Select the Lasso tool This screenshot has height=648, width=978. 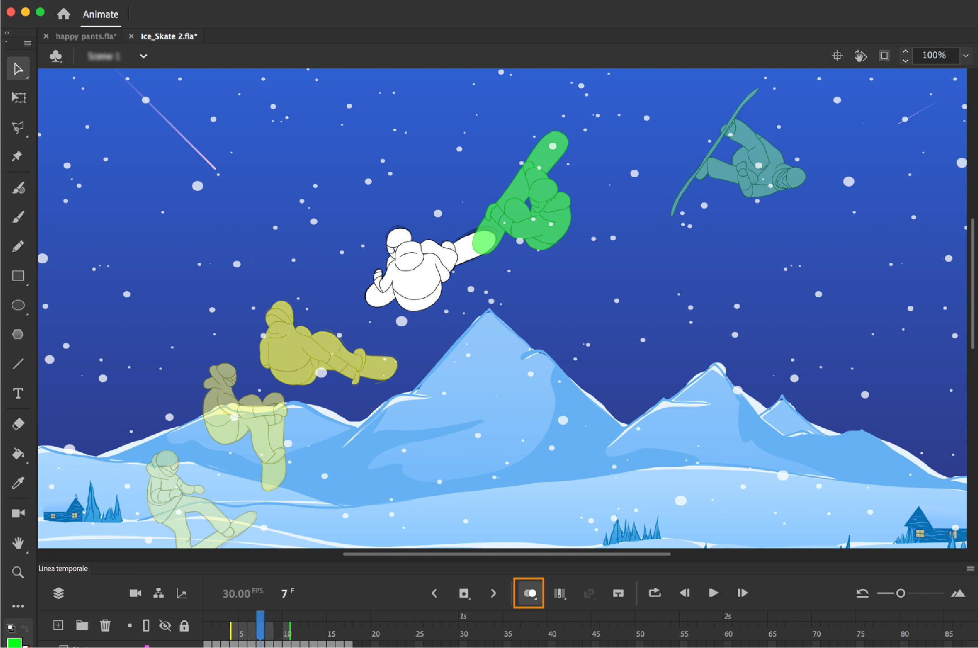18,127
